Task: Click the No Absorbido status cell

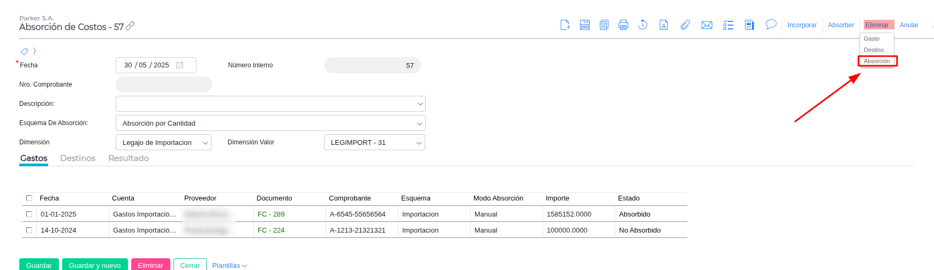Action: (x=651, y=230)
